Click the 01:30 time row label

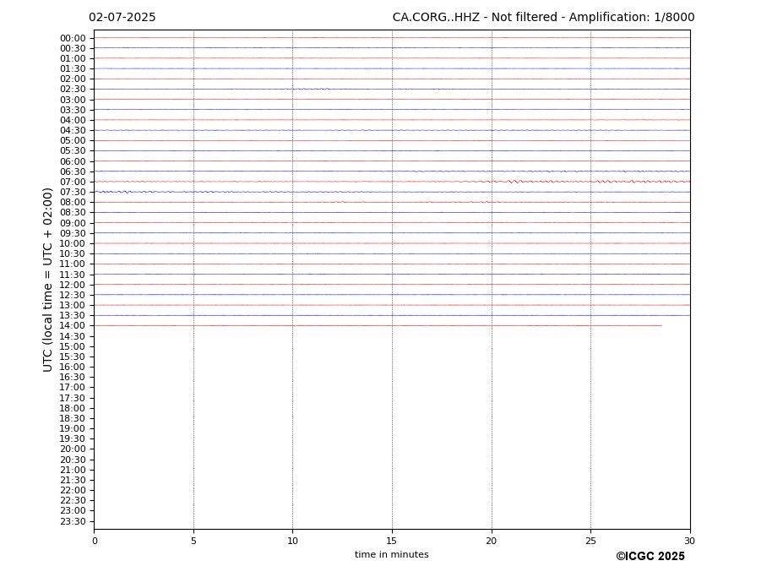coord(73,69)
